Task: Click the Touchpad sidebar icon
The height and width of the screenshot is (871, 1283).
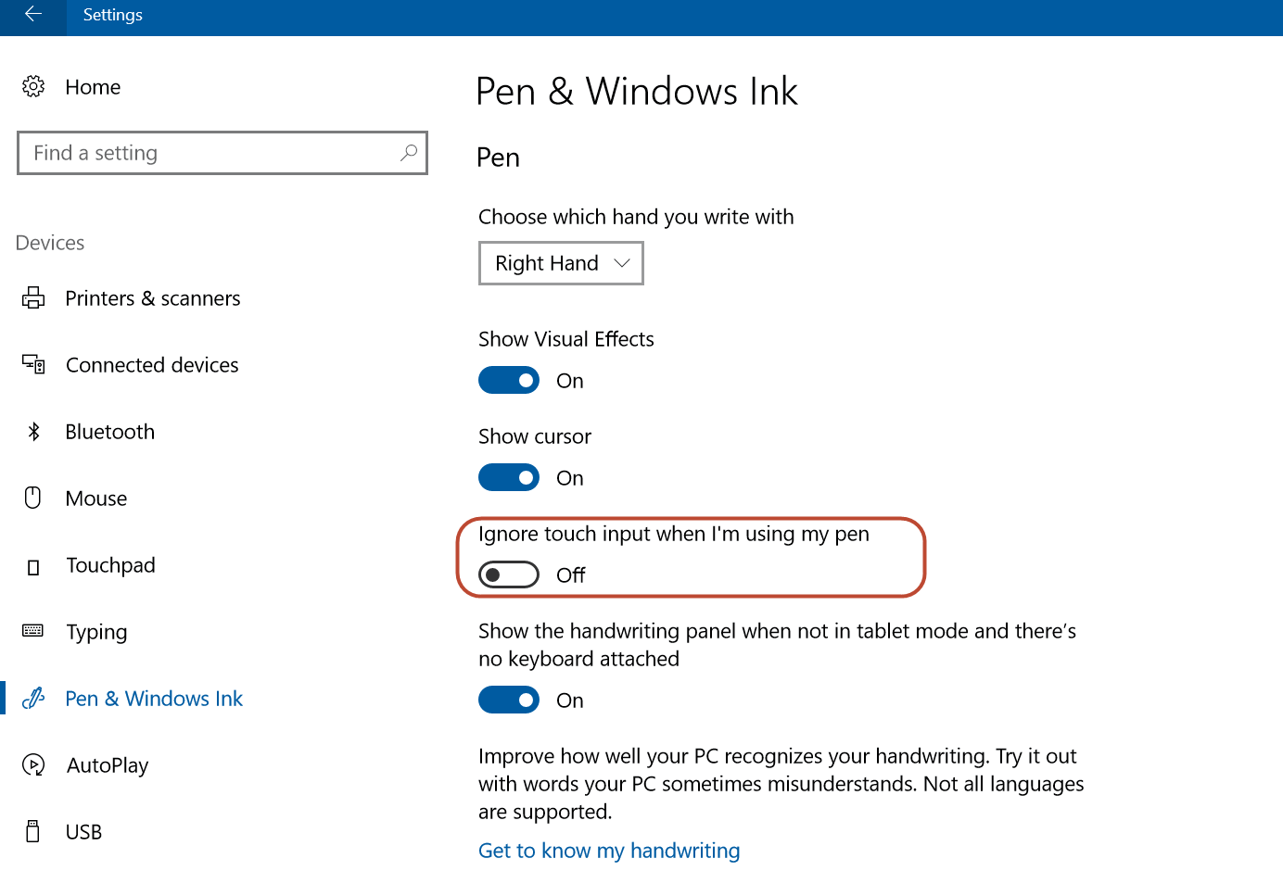Action: pyautogui.click(x=33, y=564)
